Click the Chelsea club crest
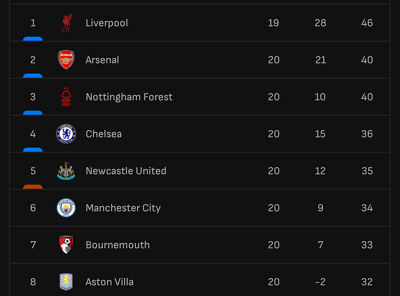 click(66, 134)
